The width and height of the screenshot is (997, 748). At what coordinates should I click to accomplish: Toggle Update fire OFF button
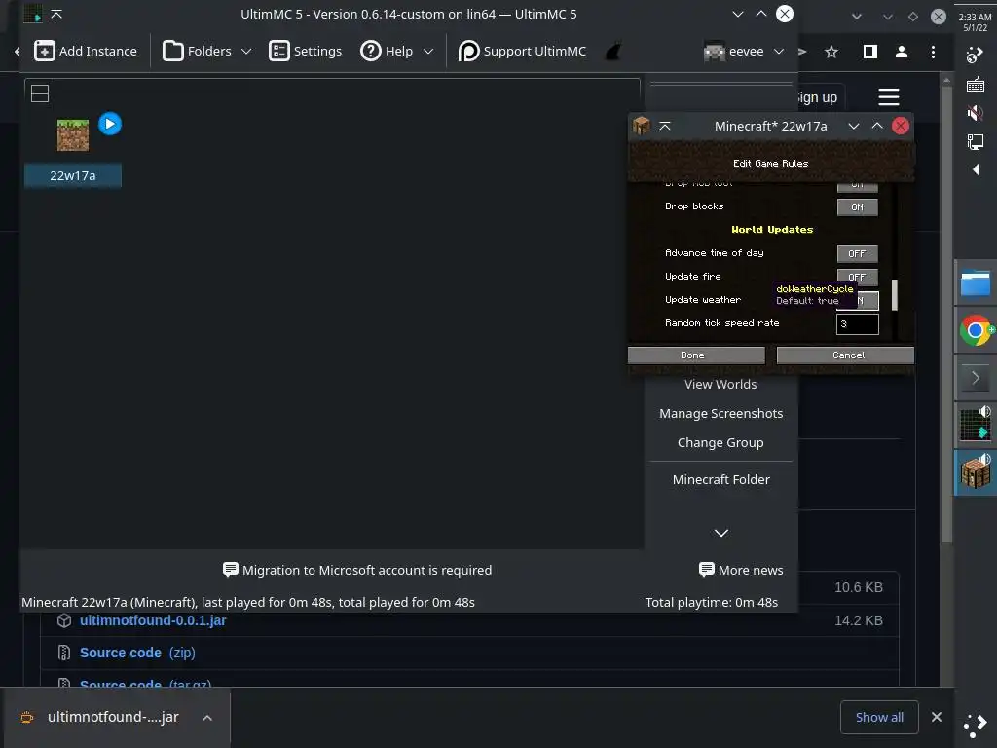[x=857, y=277]
